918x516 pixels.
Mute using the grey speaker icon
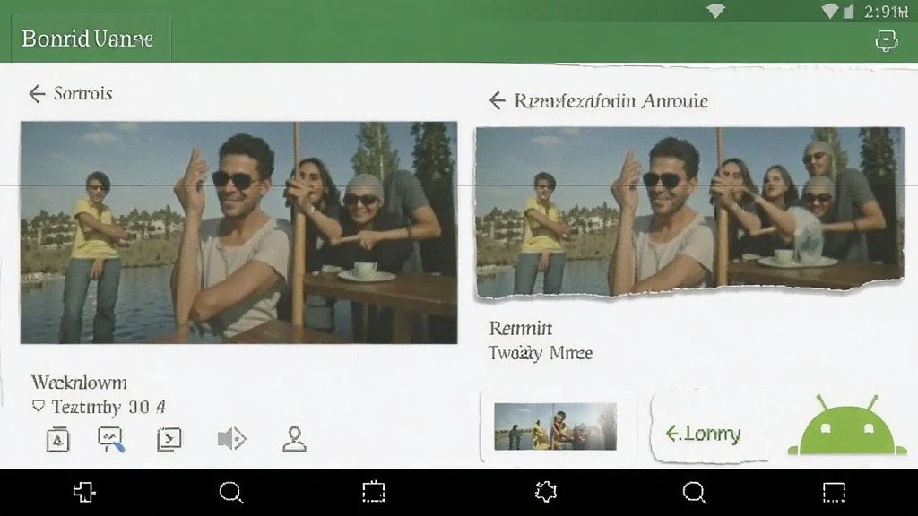(232, 439)
